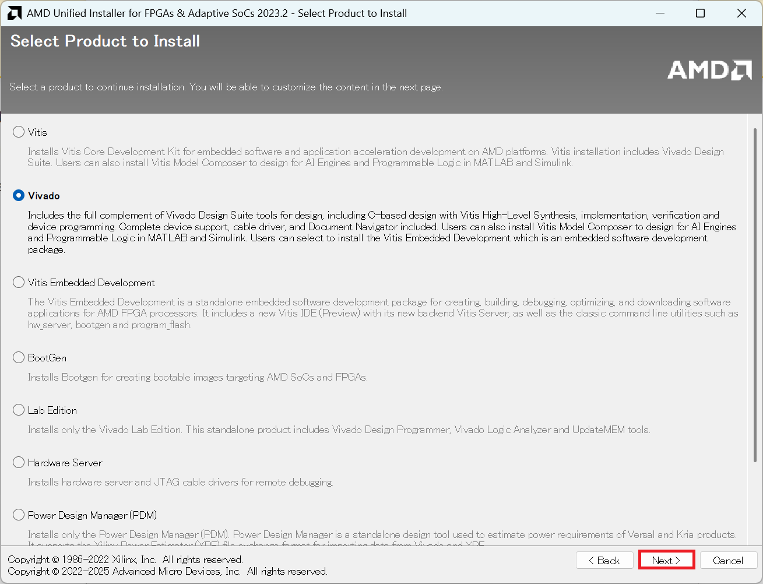The width and height of the screenshot is (763, 584).
Task: Click the "Select Product to Install" heading
Action: coord(105,41)
